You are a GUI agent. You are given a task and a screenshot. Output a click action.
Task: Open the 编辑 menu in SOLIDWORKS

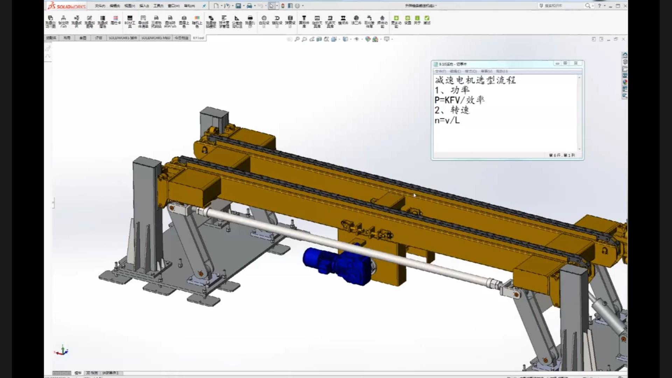tap(114, 6)
